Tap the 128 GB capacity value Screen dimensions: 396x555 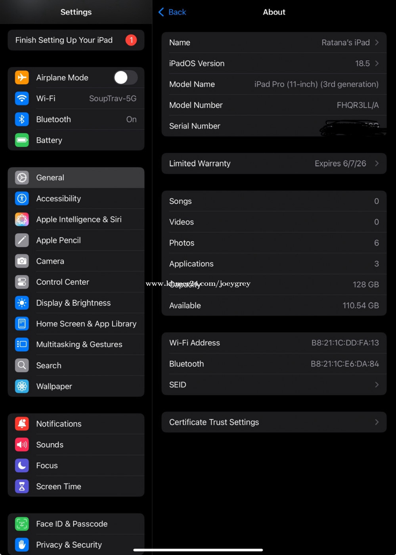point(366,285)
